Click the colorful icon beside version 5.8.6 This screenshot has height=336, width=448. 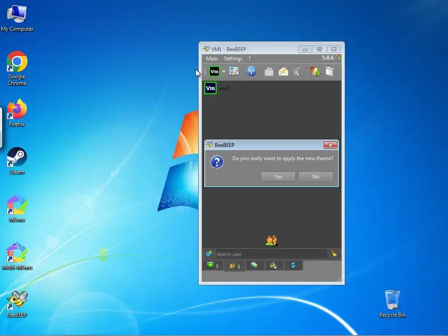tap(338, 57)
